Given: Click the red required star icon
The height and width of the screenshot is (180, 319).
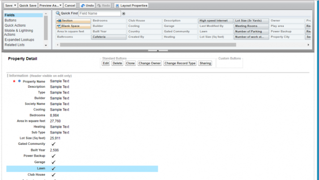Looking at the screenshot, I should pyautogui.click(x=14, y=82).
